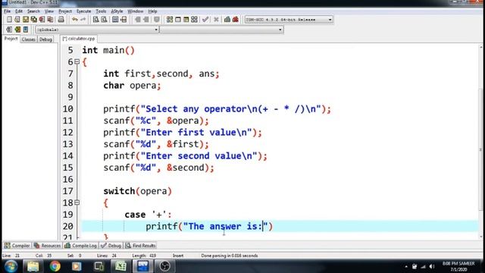Image resolution: width=485 pixels, height=273 pixels.
Task: Undo the last edit via toolbar
Action: [x=75, y=20]
